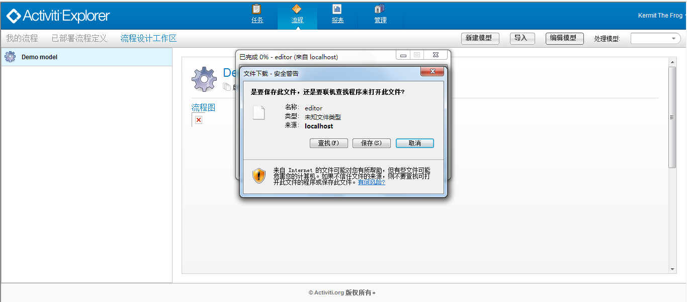The width and height of the screenshot is (687, 302).
Task: Click the 编辑模型 button
Action: coord(564,38)
